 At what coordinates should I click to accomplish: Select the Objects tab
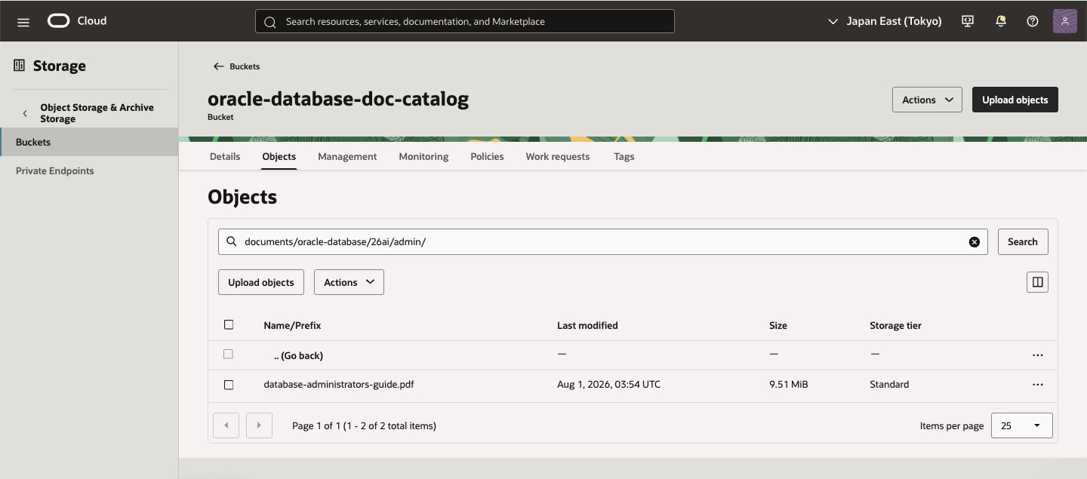[279, 156]
